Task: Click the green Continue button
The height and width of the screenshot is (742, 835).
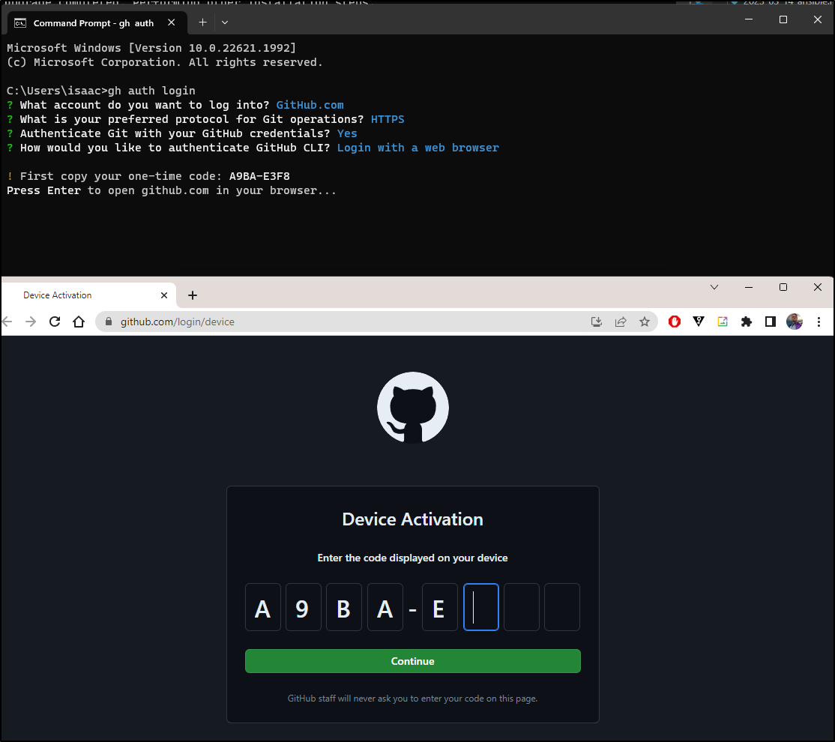Action: (413, 661)
